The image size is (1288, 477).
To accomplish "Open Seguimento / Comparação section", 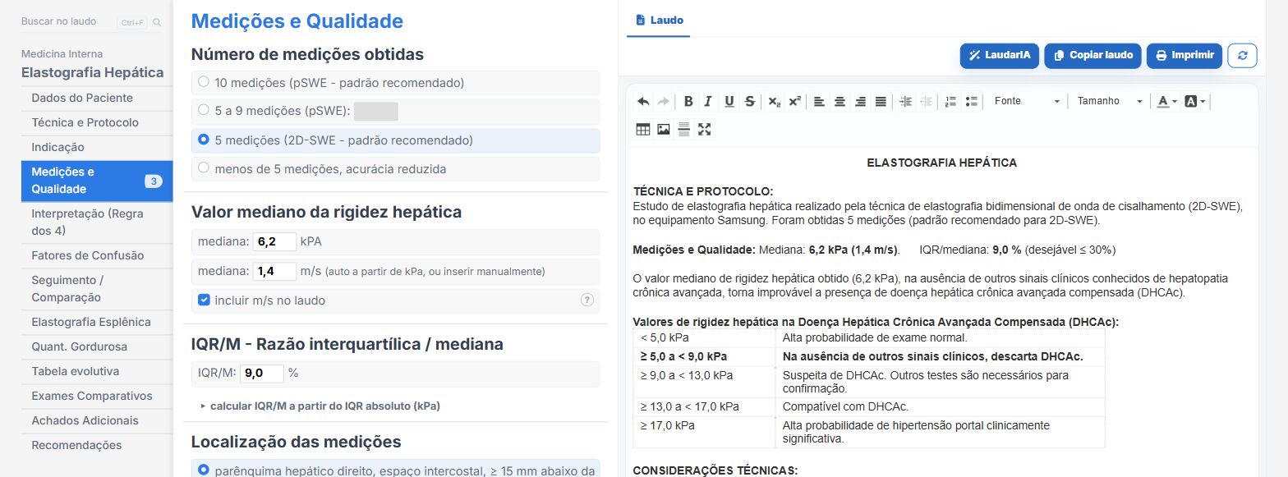I will 97,289.
